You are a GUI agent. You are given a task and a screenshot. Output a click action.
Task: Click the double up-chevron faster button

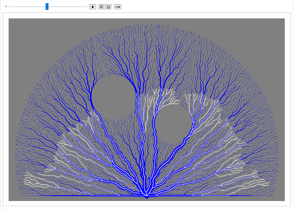tap(101, 7)
